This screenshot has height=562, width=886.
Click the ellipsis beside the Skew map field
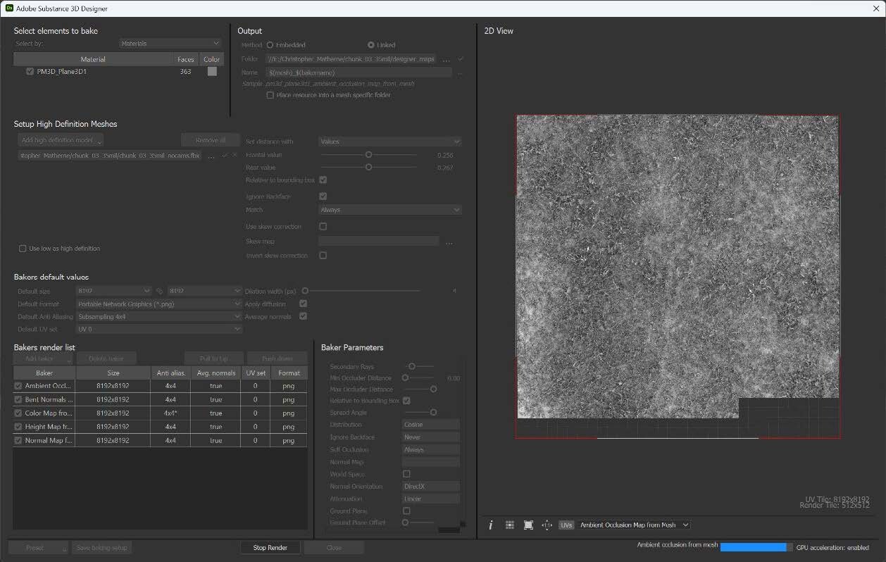coord(449,241)
